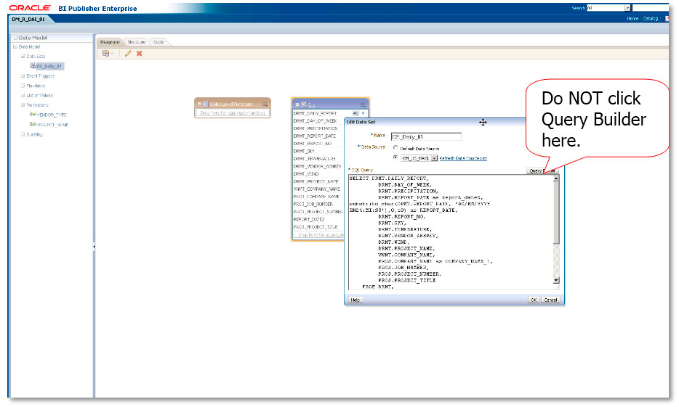679x407 pixels.
Task: Click the red X Delete icon
Action: 140,54
